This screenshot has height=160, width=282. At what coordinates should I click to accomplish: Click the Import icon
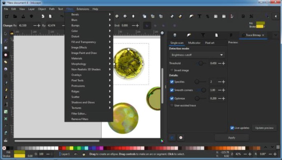coord(43,16)
